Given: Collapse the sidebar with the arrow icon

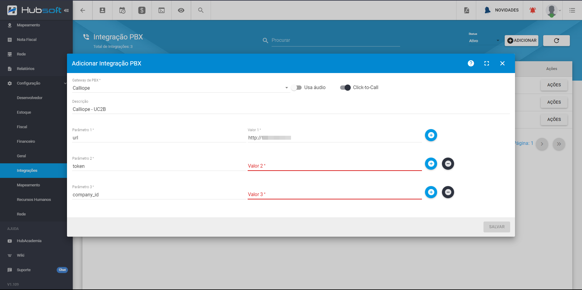Looking at the screenshot, I should (x=66, y=10).
